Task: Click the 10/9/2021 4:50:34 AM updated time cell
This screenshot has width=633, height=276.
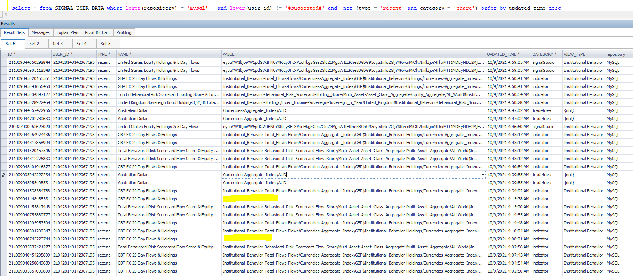Action: [x=508, y=94]
